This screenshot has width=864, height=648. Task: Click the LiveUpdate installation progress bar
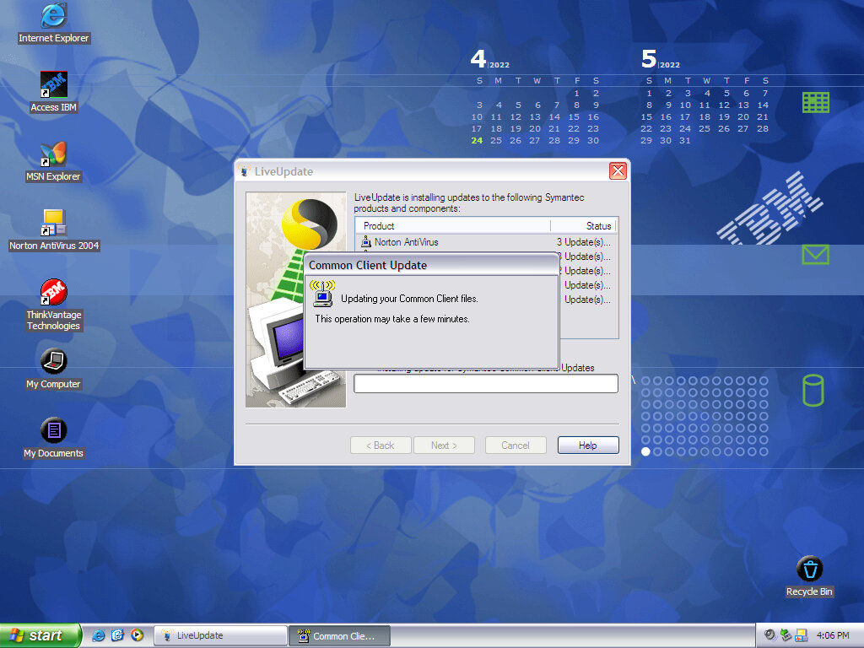tap(485, 384)
